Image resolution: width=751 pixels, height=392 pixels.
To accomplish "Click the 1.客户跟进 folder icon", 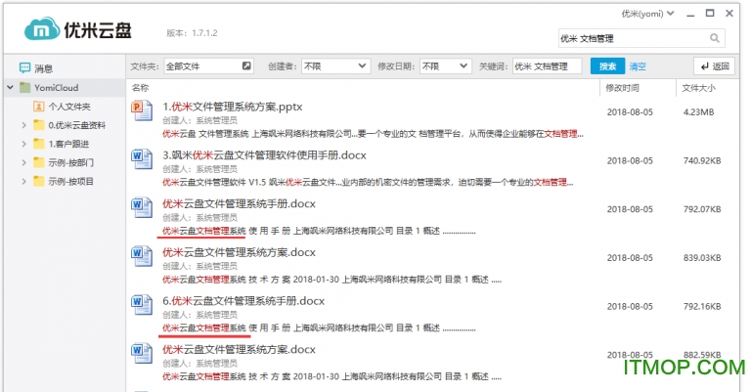I will [x=39, y=144].
